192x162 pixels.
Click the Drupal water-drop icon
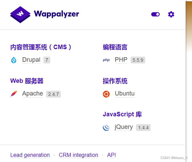coord(14,60)
